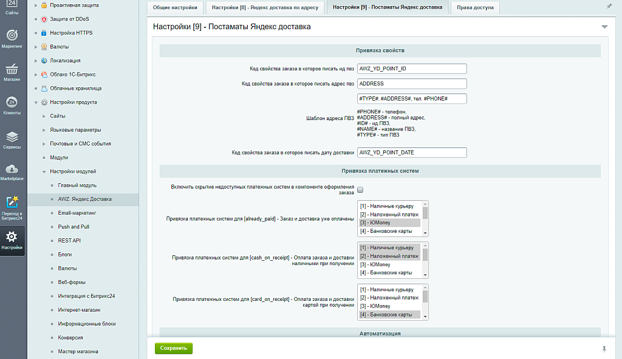
Task: Open the Маркетинг section in the sidebar
Action: click(x=11, y=38)
